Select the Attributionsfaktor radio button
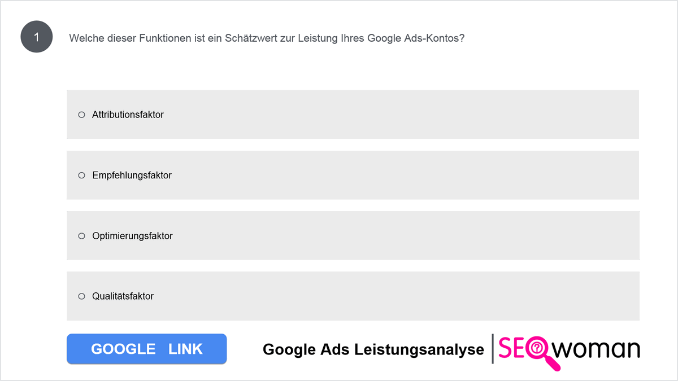Viewport: 678px width, 381px height. (x=81, y=115)
